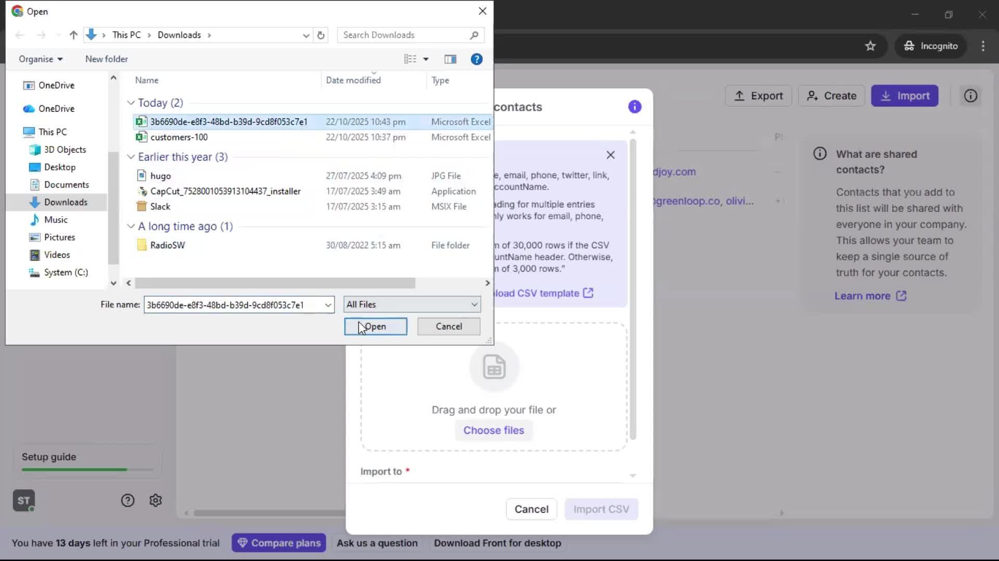This screenshot has height=561, width=999.
Task: Open the Learn more link about shared contacts
Action: 864,296
